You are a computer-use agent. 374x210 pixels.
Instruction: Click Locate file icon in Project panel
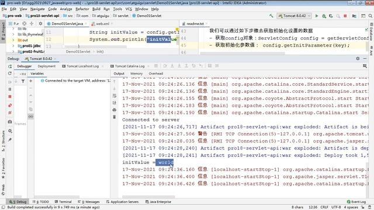[x=25, y=23]
